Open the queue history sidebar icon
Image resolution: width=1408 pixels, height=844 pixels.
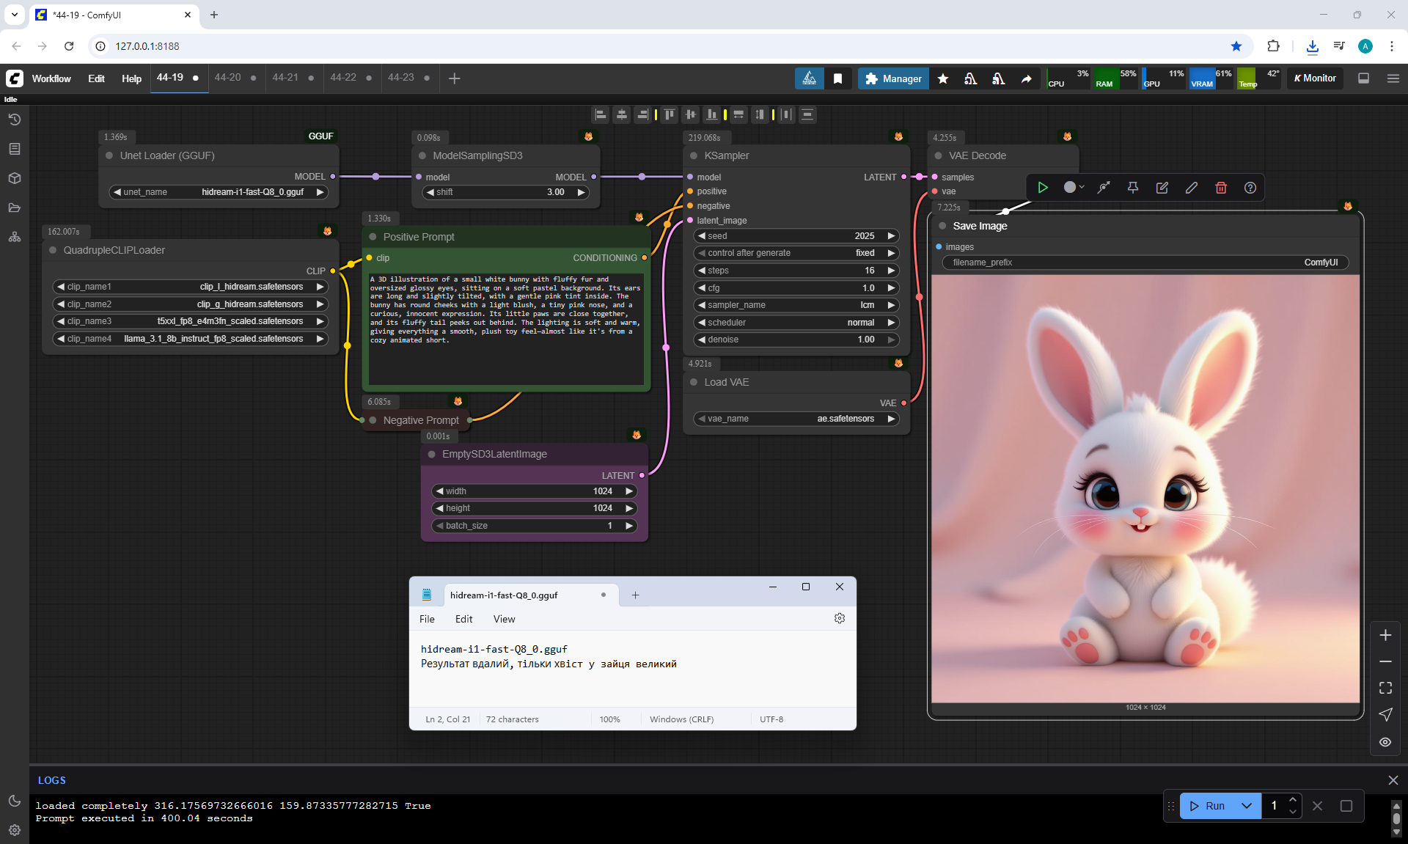pos(15,120)
